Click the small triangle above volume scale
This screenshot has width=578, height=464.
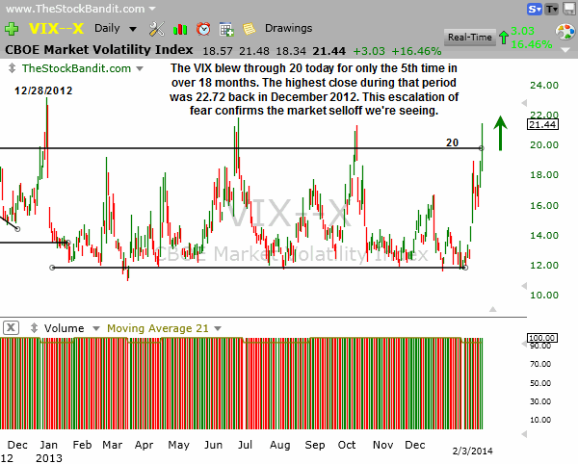(x=493, y=309)
